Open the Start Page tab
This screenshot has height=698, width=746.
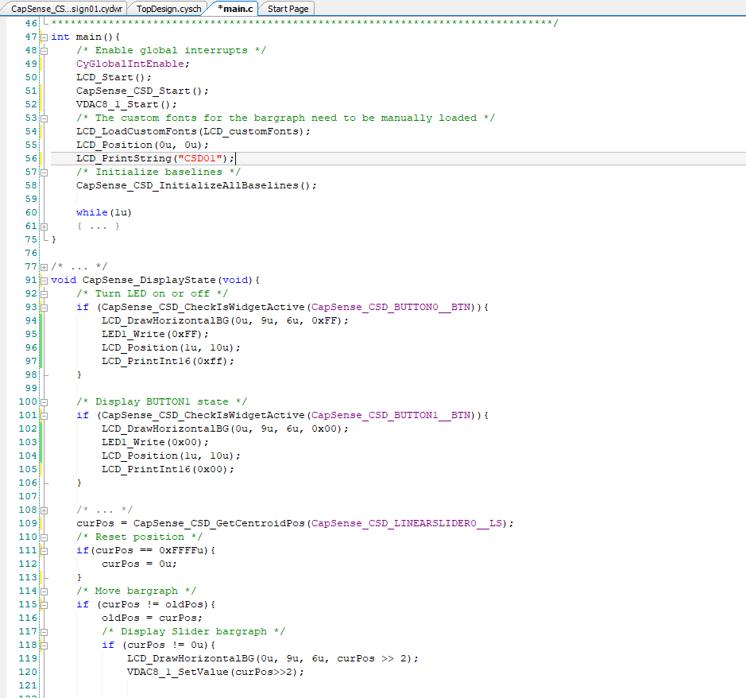(x=286, y=9)
